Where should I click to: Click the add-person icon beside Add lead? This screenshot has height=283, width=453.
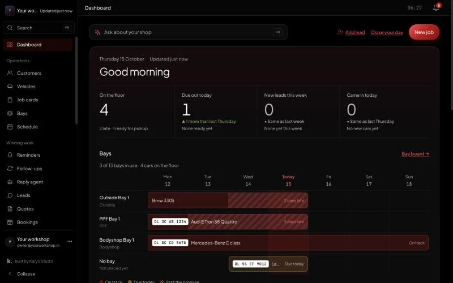pos(340,32)
